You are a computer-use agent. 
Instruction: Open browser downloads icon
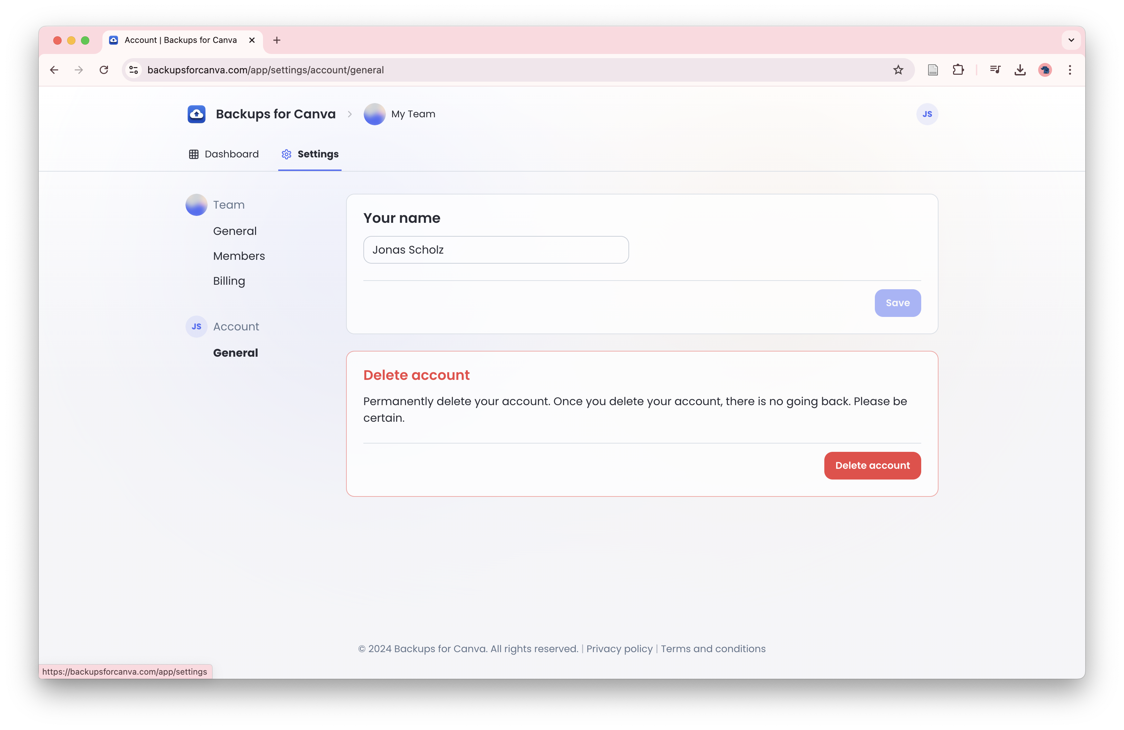(x=1019, y=70)
